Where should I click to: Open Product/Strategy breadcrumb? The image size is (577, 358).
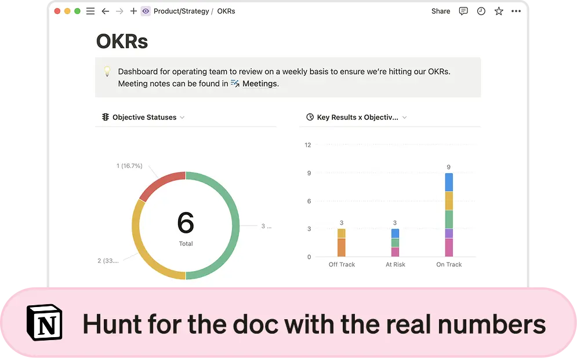pos(181,11)
